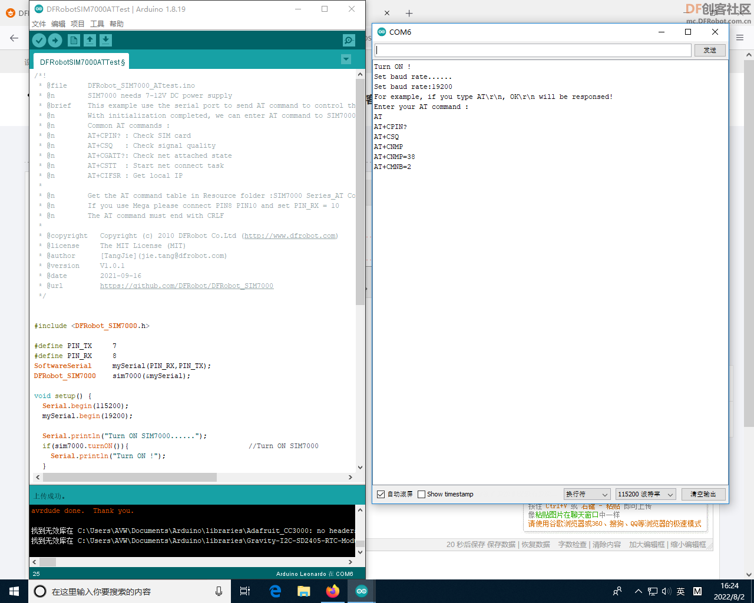Click the 恢复数据 link in browser editor
754x603 pixels.
[535, 545]
